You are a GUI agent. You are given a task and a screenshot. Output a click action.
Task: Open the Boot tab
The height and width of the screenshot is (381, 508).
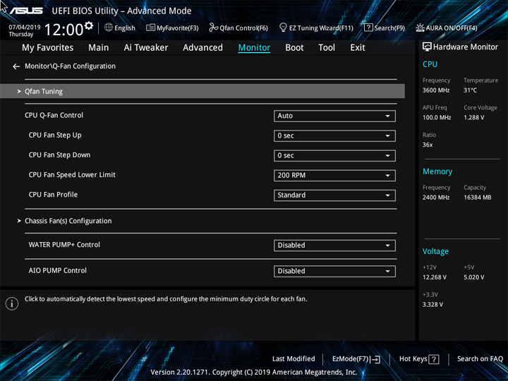pyautogui.click(x=294, y=48)
